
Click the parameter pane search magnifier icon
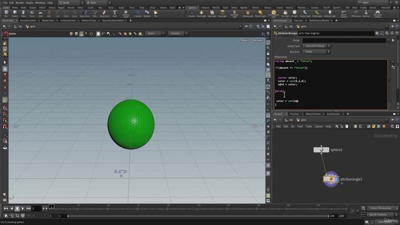click(387, 33)
